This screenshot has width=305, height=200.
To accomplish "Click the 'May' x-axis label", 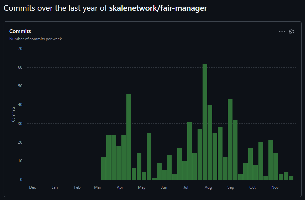I will point(142,187).
